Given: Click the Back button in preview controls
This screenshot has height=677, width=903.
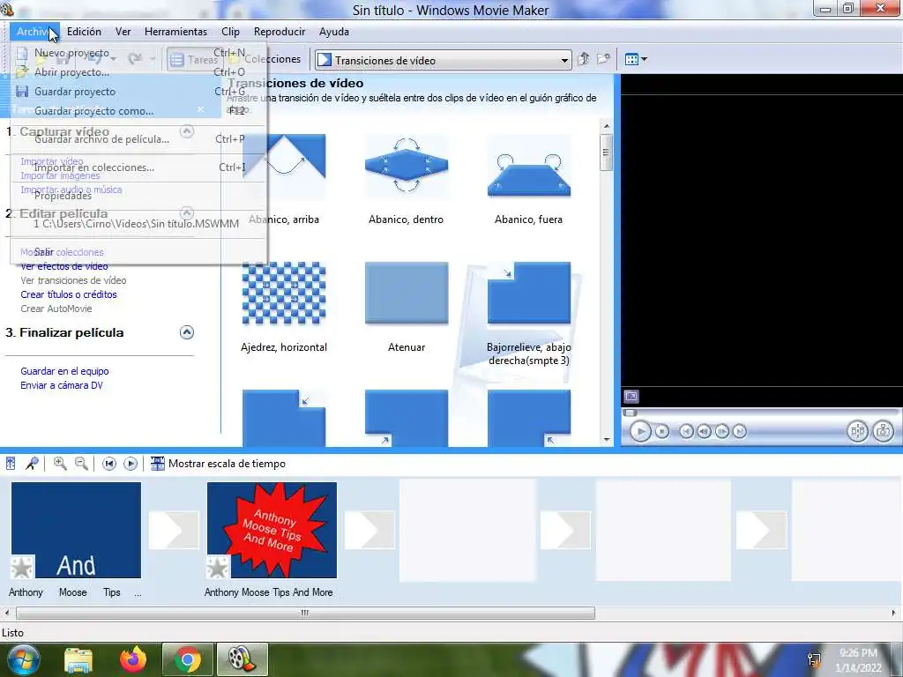Looking at the screenshot, I should click(x=686, y=431).
